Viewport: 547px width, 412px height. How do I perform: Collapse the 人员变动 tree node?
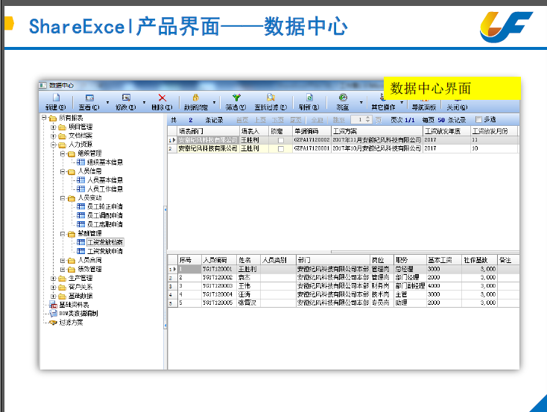point(63,198)
